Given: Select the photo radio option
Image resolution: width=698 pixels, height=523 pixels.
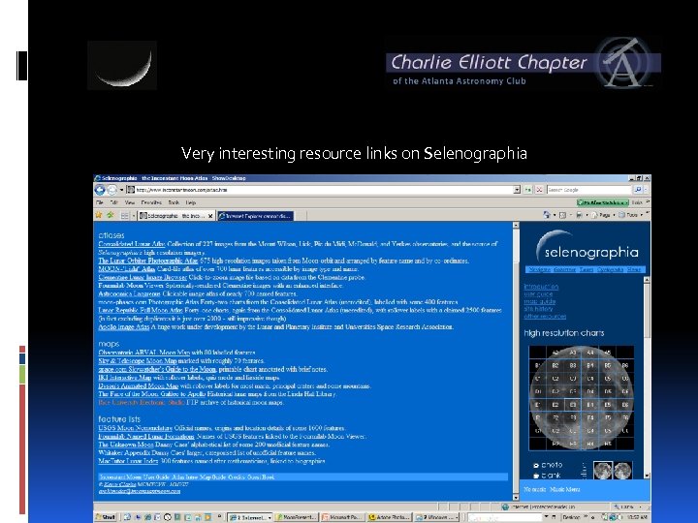Looking at the screenshot, I should click(536, 466).
